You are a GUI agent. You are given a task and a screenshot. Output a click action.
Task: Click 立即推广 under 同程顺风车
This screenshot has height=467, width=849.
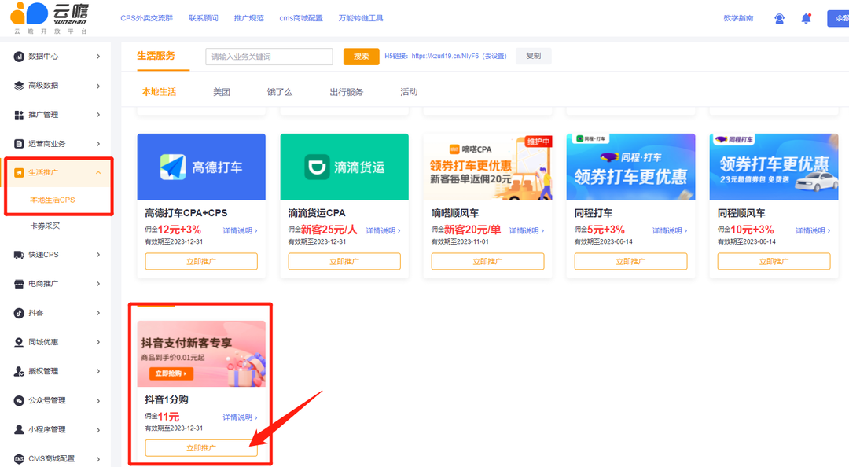774,261
